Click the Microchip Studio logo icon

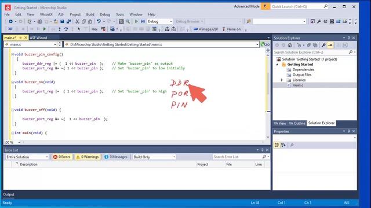[8, 8]
